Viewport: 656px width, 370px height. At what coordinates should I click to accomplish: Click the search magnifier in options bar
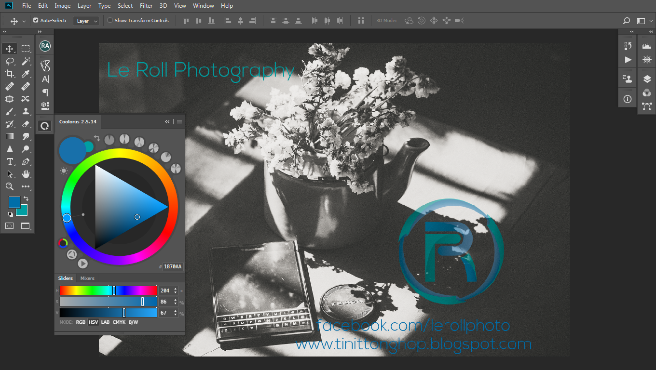click(627, 21)
